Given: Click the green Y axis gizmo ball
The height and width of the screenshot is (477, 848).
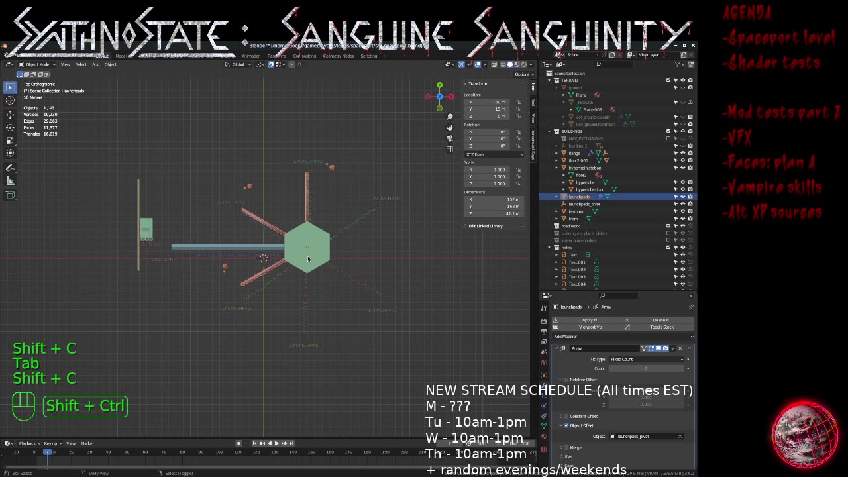Looking at the screenshot, I should 439,85.
